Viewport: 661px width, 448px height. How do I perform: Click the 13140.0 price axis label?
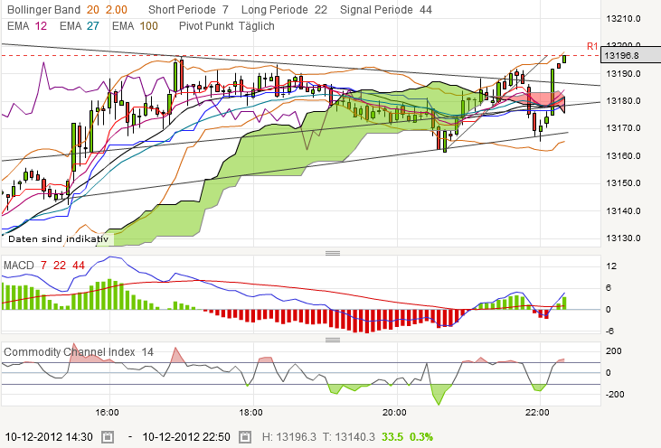(x=624, y=211)
